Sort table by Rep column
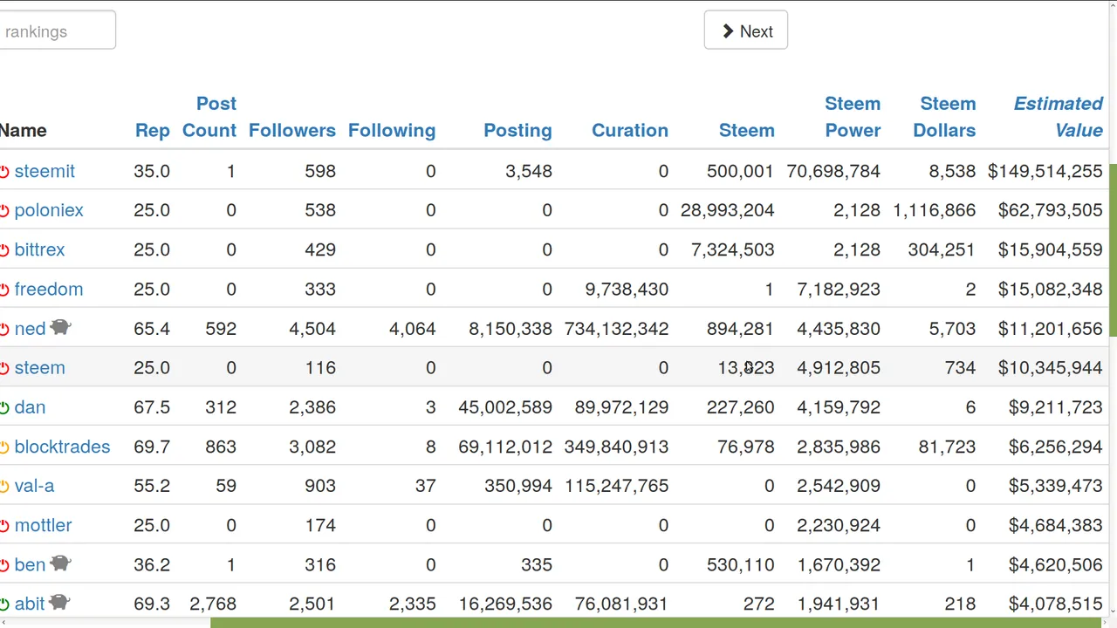Viewport: 1117px width, 628px height. coord(153,131)
